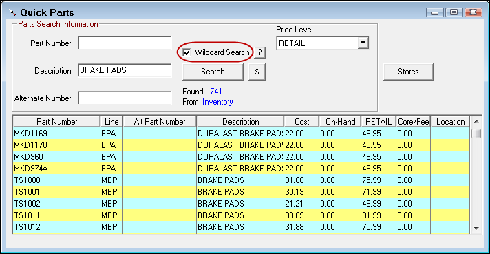This screenshot has height=254, width=490.
Task: Open the Price Level dropdown
Action: (363, 43)
